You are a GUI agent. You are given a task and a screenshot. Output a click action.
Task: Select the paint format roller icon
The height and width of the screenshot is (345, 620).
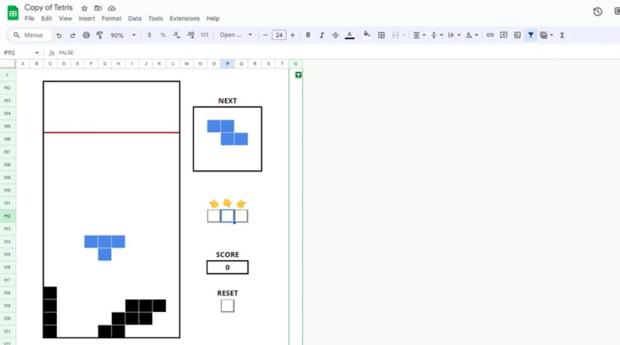(99, 35)
